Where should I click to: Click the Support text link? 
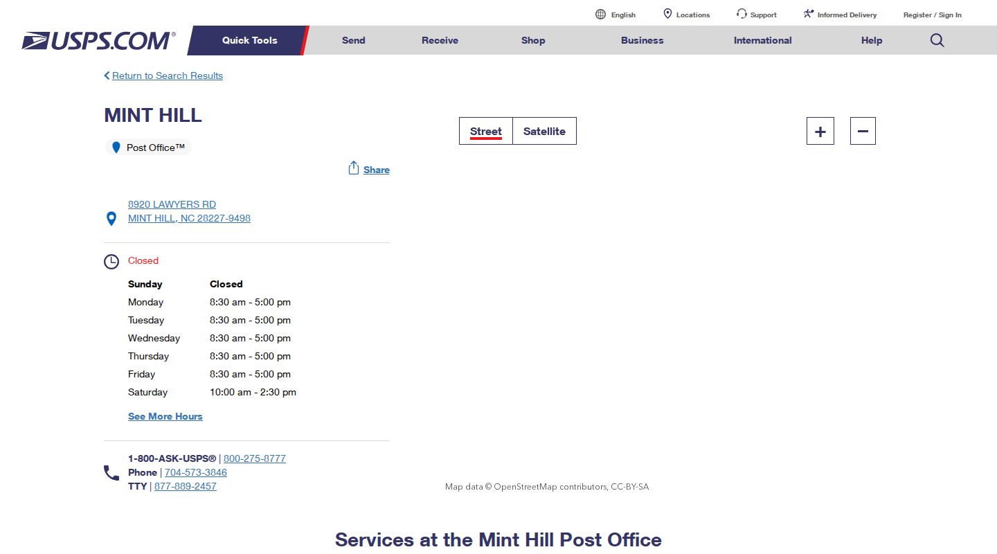pyautogui.click(x=764, y=15)
